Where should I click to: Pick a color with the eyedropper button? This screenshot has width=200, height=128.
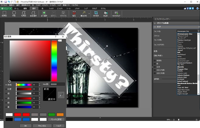pyautogui.click(x=61, y=95)
